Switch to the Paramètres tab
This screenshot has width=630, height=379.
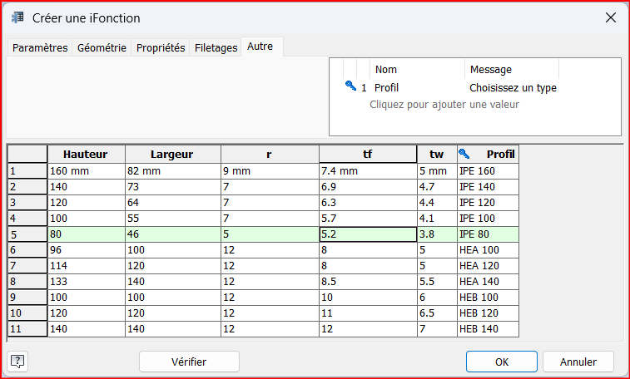pyautogui.click(x=40, y=48)
